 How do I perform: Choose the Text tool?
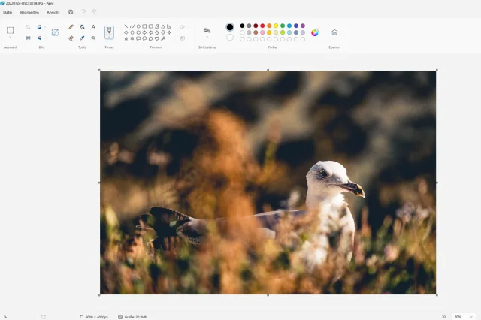coord(93,26)
